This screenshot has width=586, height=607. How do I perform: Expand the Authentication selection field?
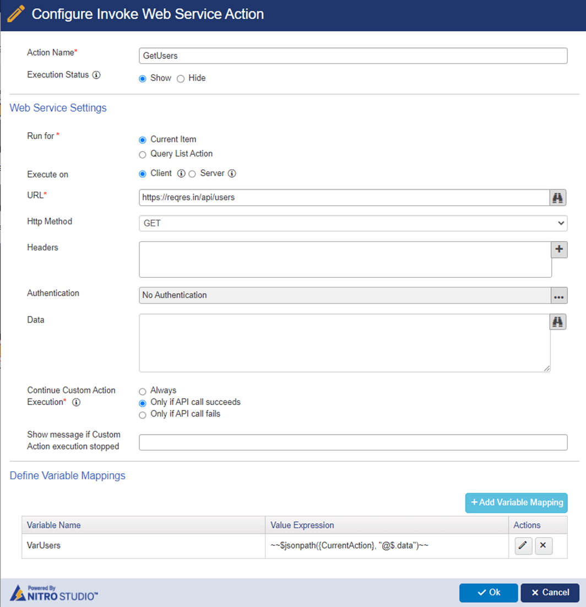pyautogui.click(x=341, y=295)
